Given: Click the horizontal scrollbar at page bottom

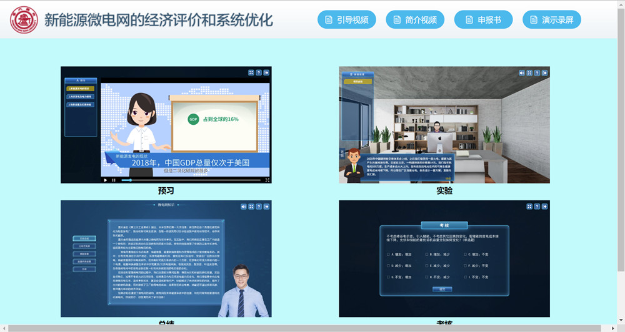Looking at the screenshot, I should pyautogui.click(x=300, y=328).
